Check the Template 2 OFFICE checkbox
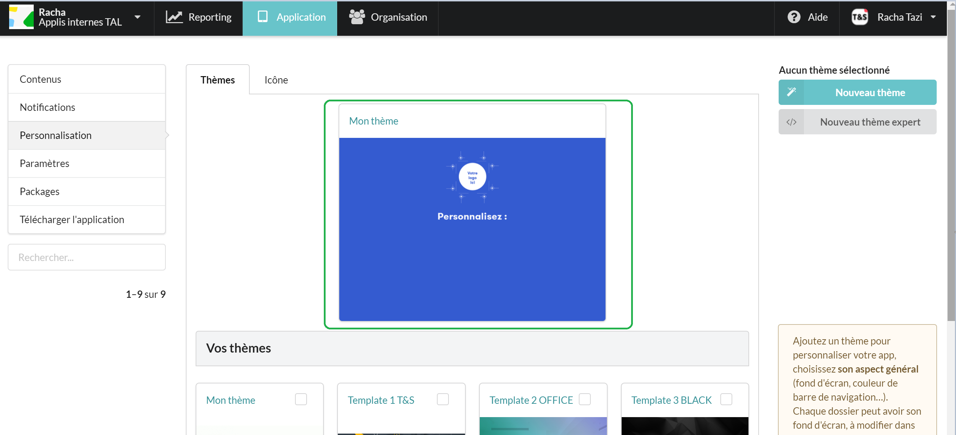The image size is (956, 435). click(584, 399)
